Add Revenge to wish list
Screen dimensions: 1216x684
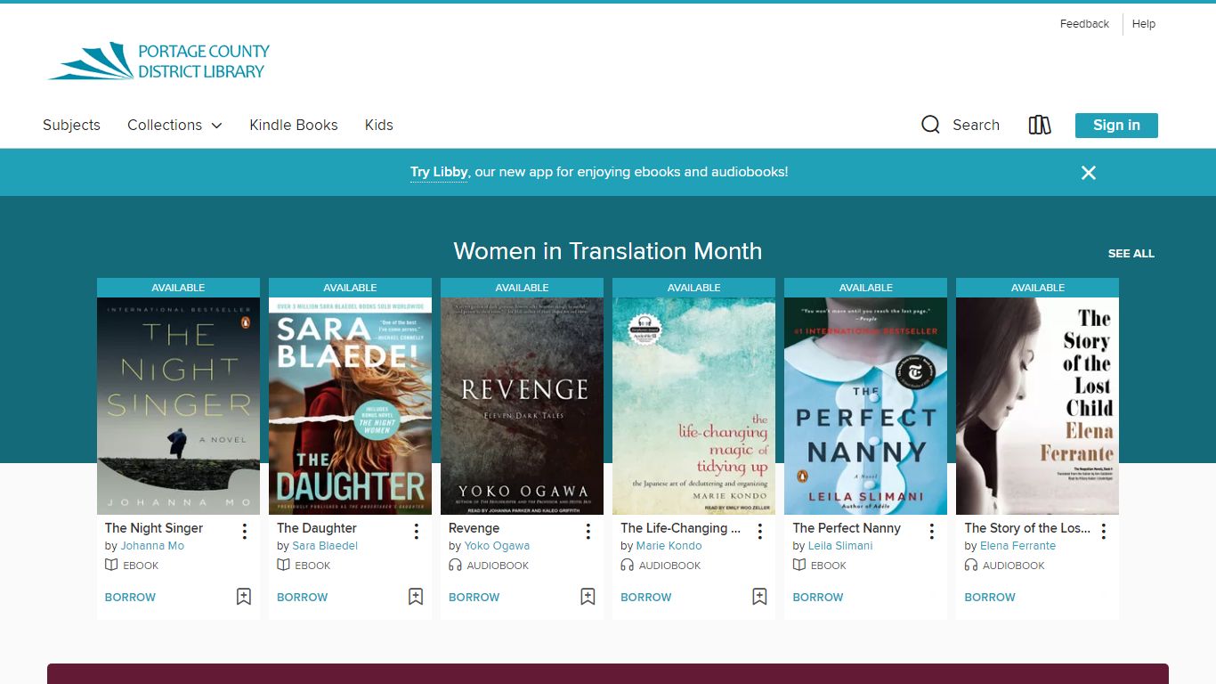588,597
